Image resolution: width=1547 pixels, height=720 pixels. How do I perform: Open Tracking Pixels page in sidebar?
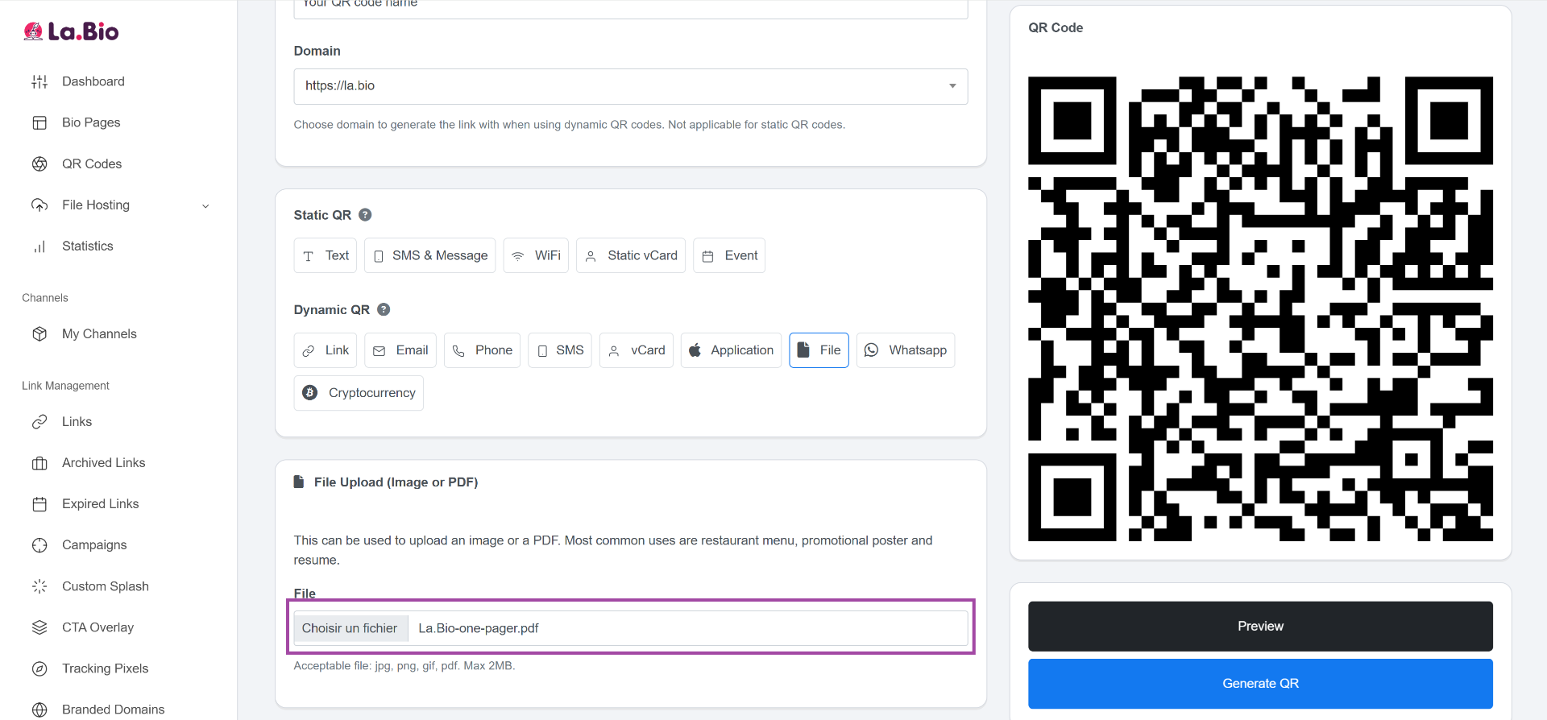[x=105, y=668]
